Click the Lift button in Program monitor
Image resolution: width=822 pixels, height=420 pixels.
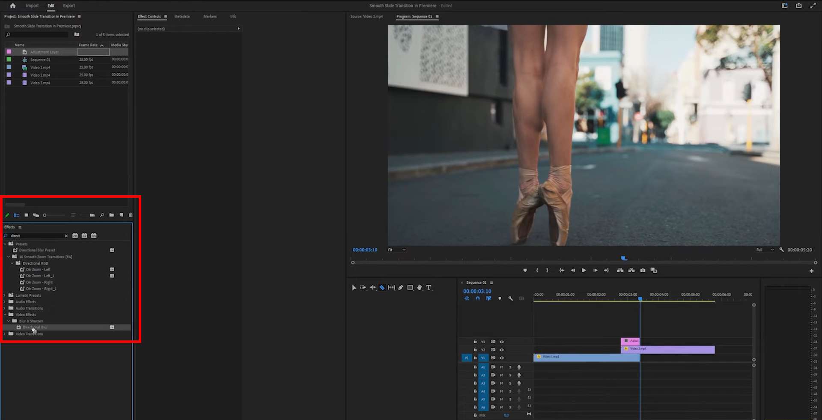(x=620, y=270)
